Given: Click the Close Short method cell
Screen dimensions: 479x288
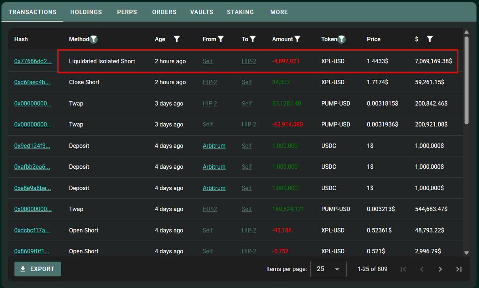Looking at the screenshot, I should 84,82.
